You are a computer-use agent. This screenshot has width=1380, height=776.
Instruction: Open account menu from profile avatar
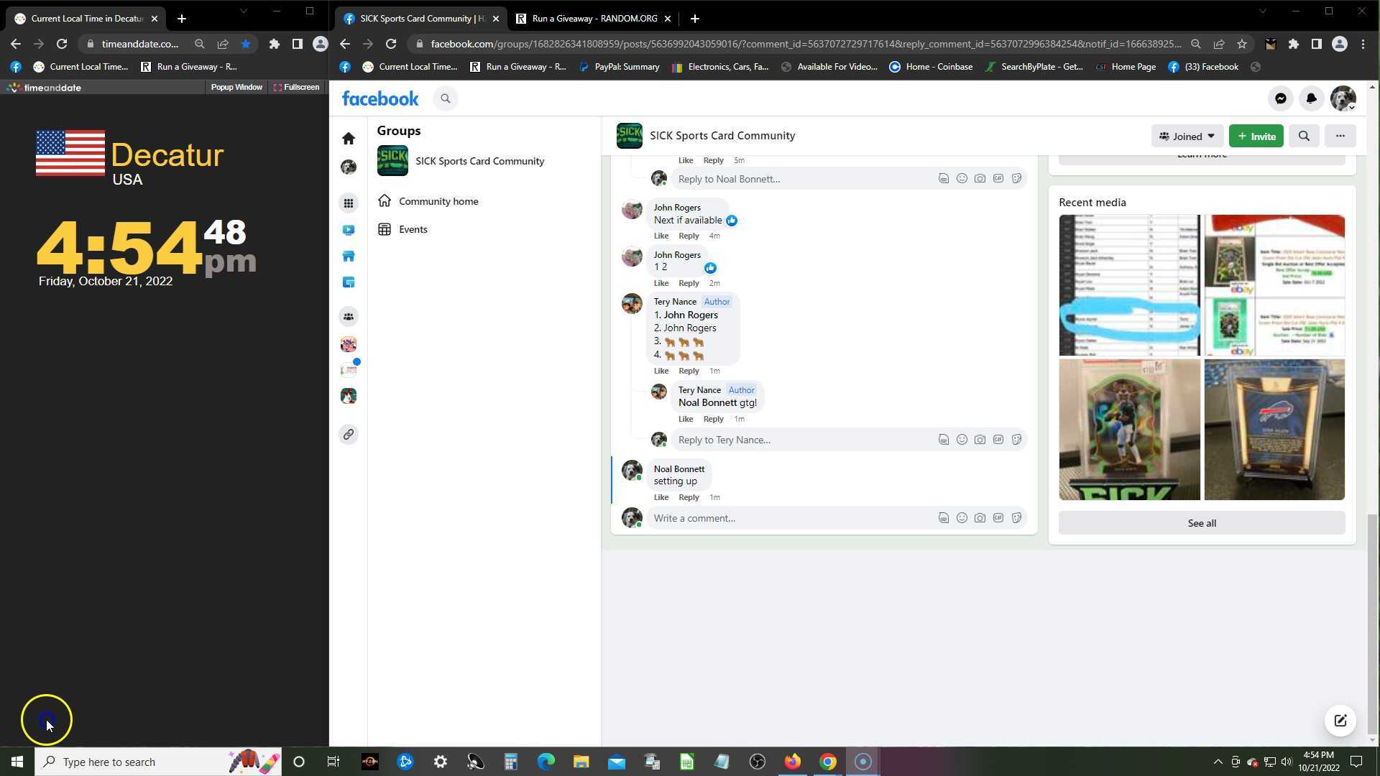tap(1343, 99)
